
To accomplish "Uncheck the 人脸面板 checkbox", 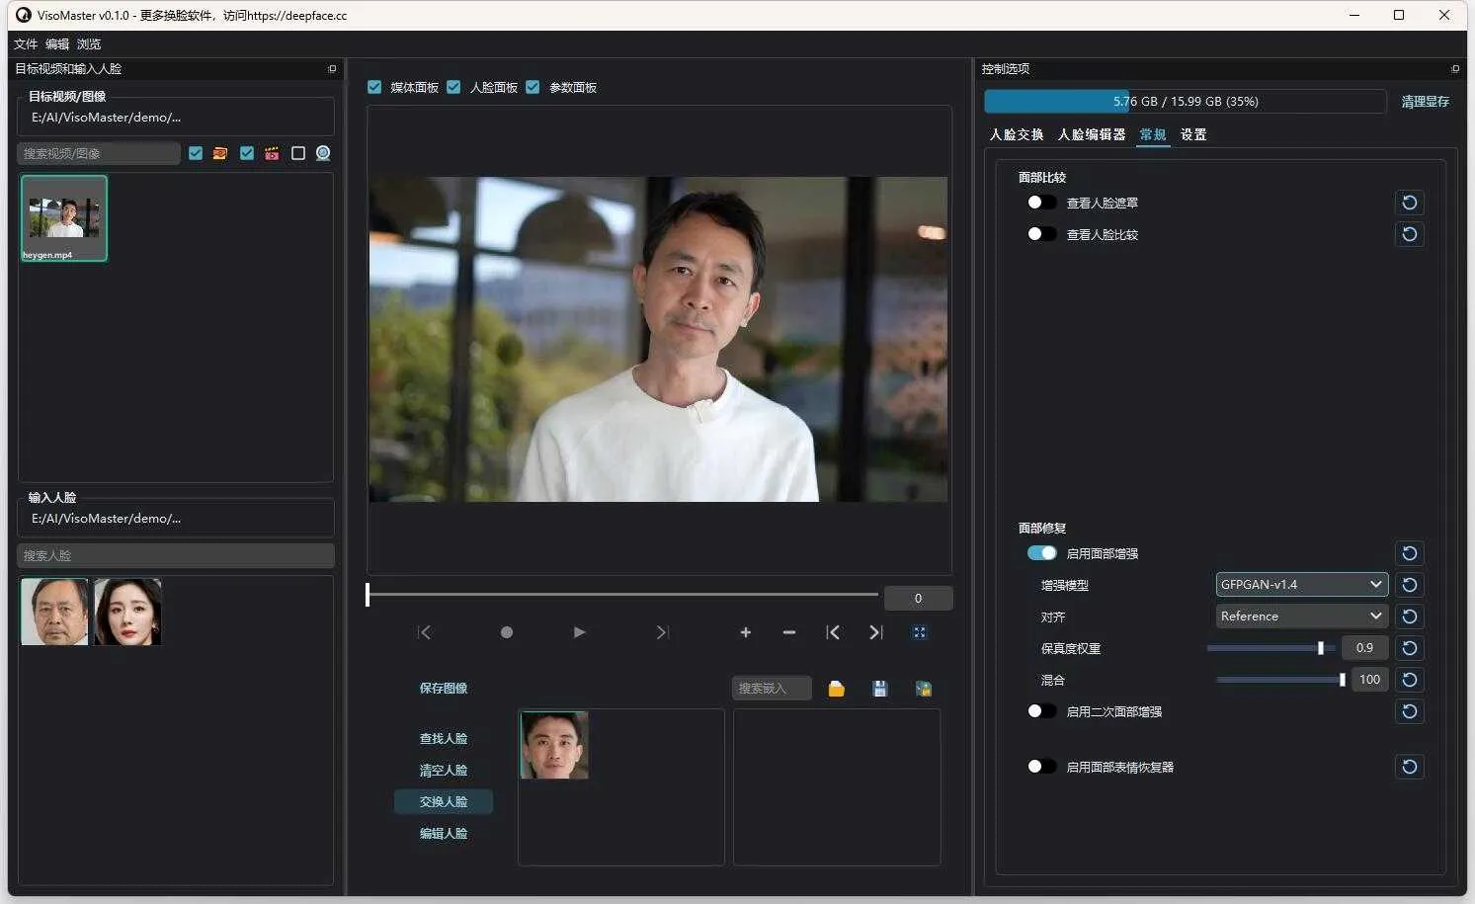I will [453, 87].
